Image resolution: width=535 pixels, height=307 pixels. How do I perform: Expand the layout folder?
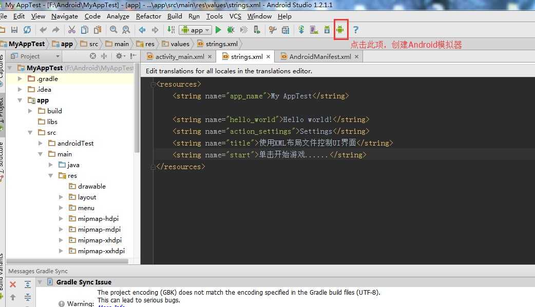tap(61, 197)
